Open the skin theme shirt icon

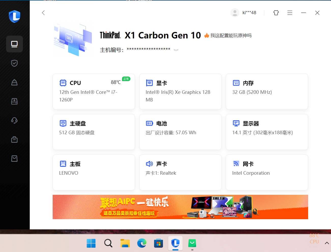[x=276, y=13]
